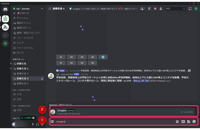Screen dimensions: 200x130
Task: Open the sailboat server icon
Action: coord(5,27)
